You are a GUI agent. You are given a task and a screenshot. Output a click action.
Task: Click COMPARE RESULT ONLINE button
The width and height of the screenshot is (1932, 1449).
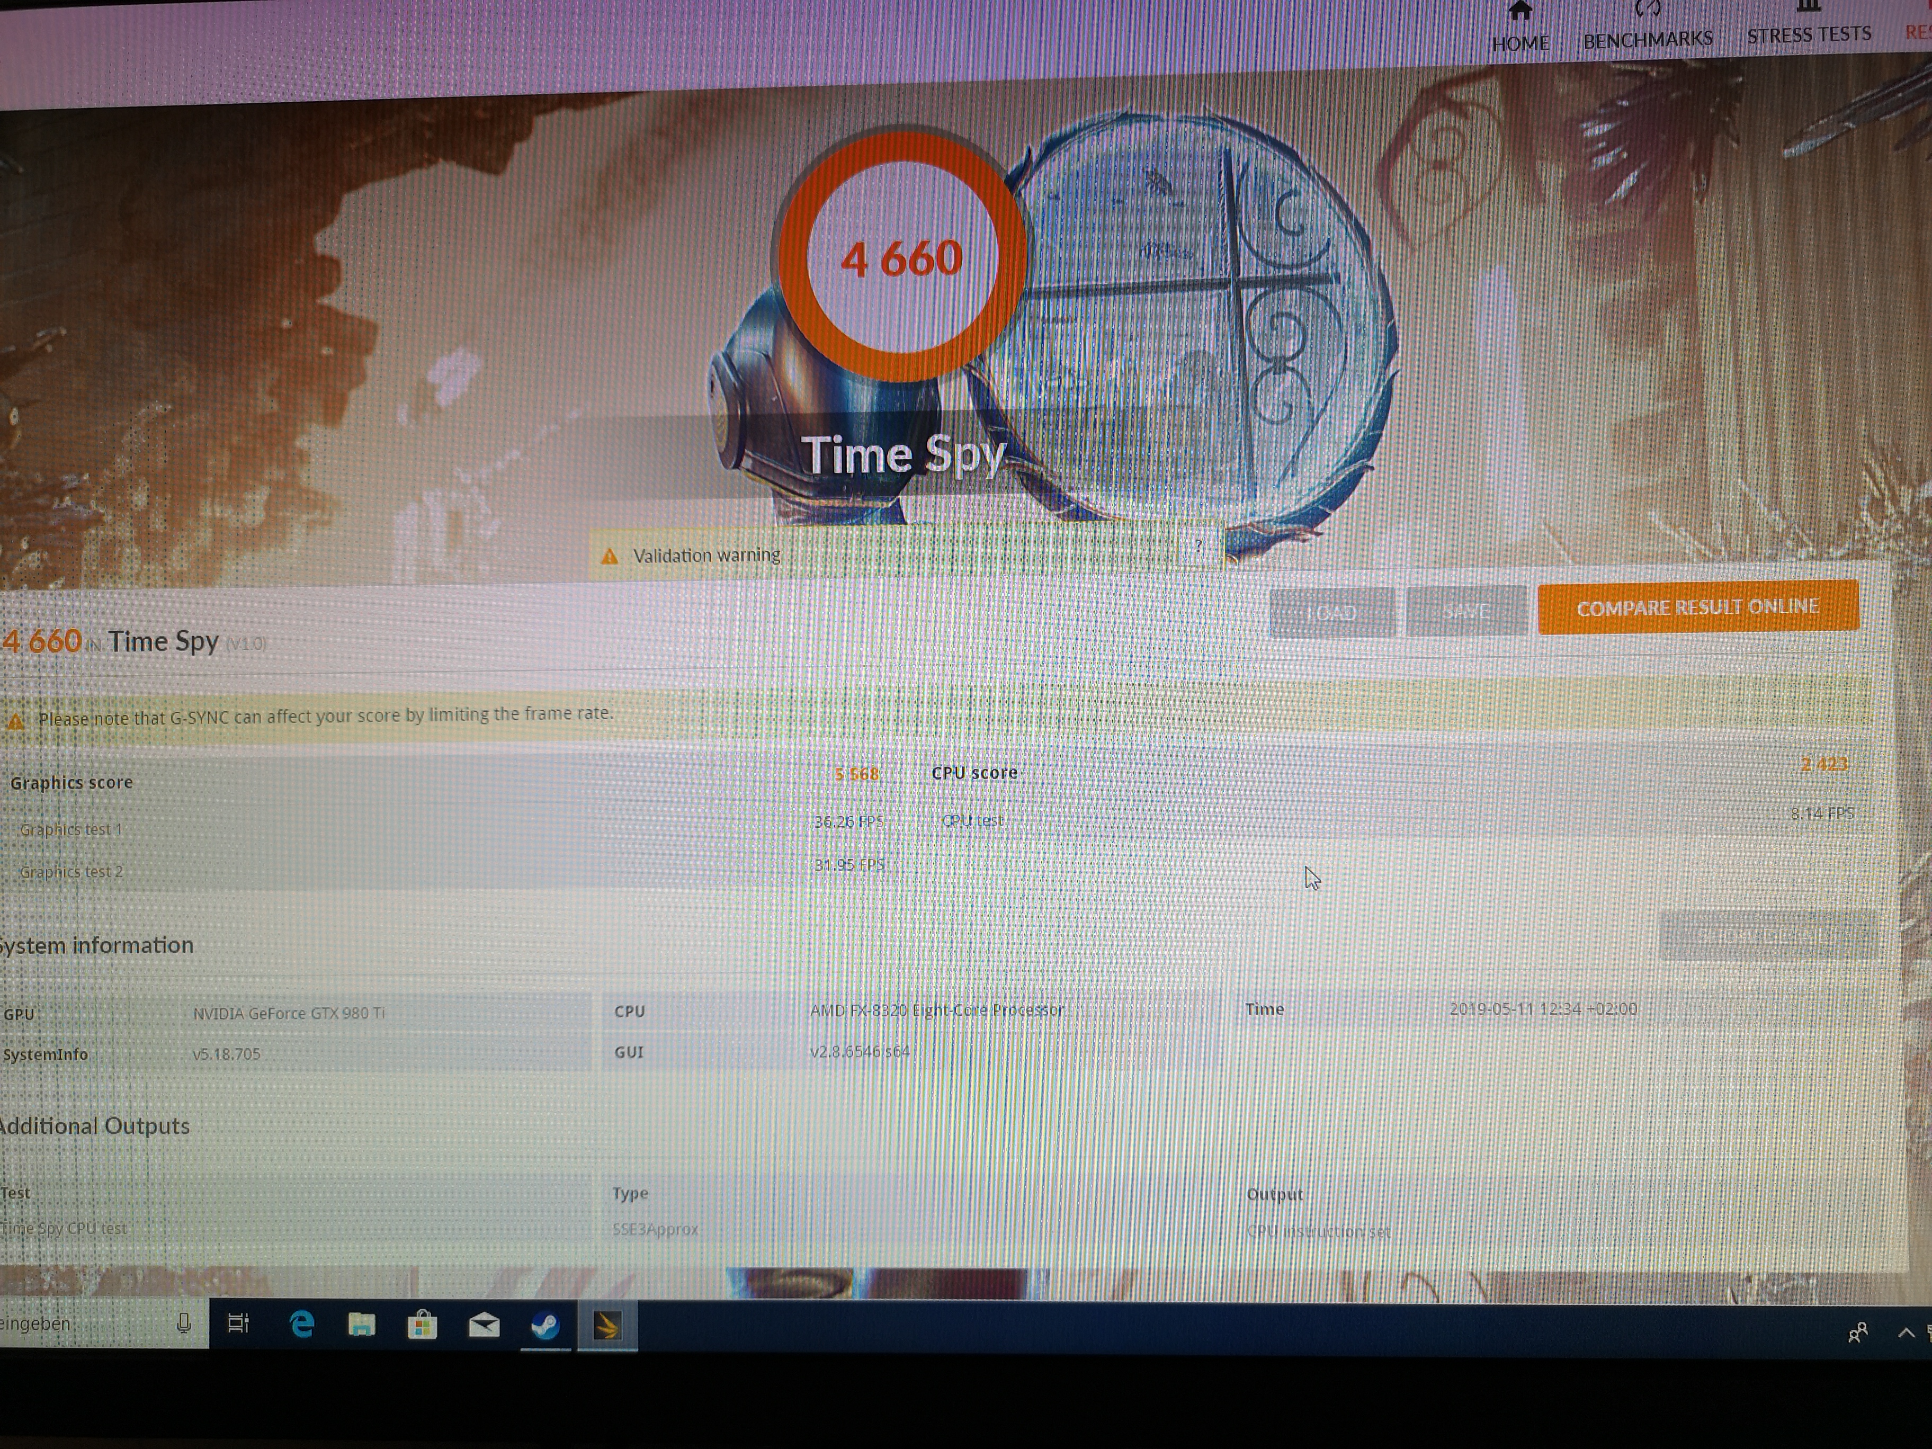coord(1697,607)
